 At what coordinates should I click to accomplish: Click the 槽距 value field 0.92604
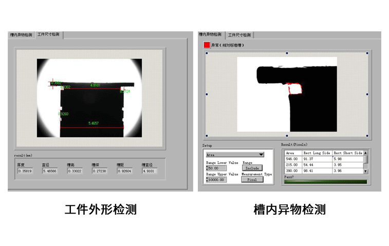pyautogui.click(x=124, y=171)
